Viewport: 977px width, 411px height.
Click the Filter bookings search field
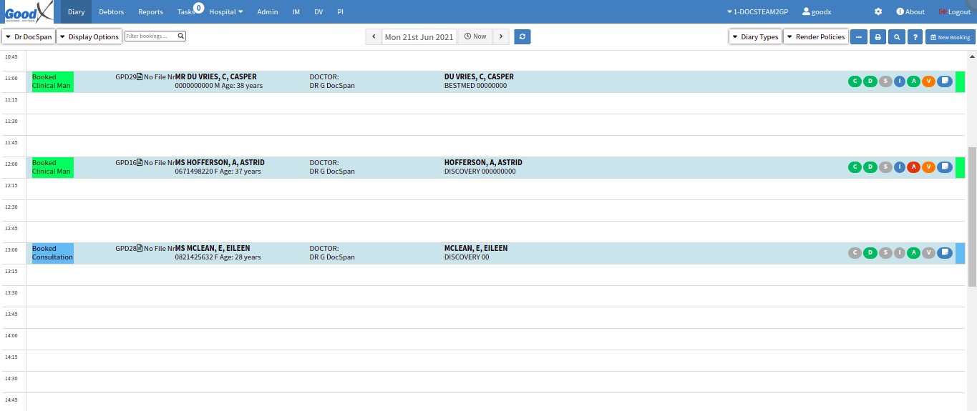point(151,36)
